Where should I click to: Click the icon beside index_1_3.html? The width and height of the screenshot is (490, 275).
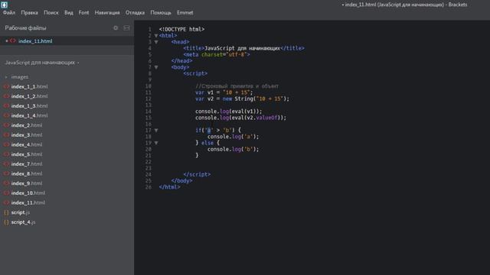coord(6,105)
